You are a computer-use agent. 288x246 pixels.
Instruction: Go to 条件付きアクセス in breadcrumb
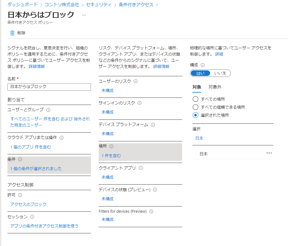(x=136, y=5)
